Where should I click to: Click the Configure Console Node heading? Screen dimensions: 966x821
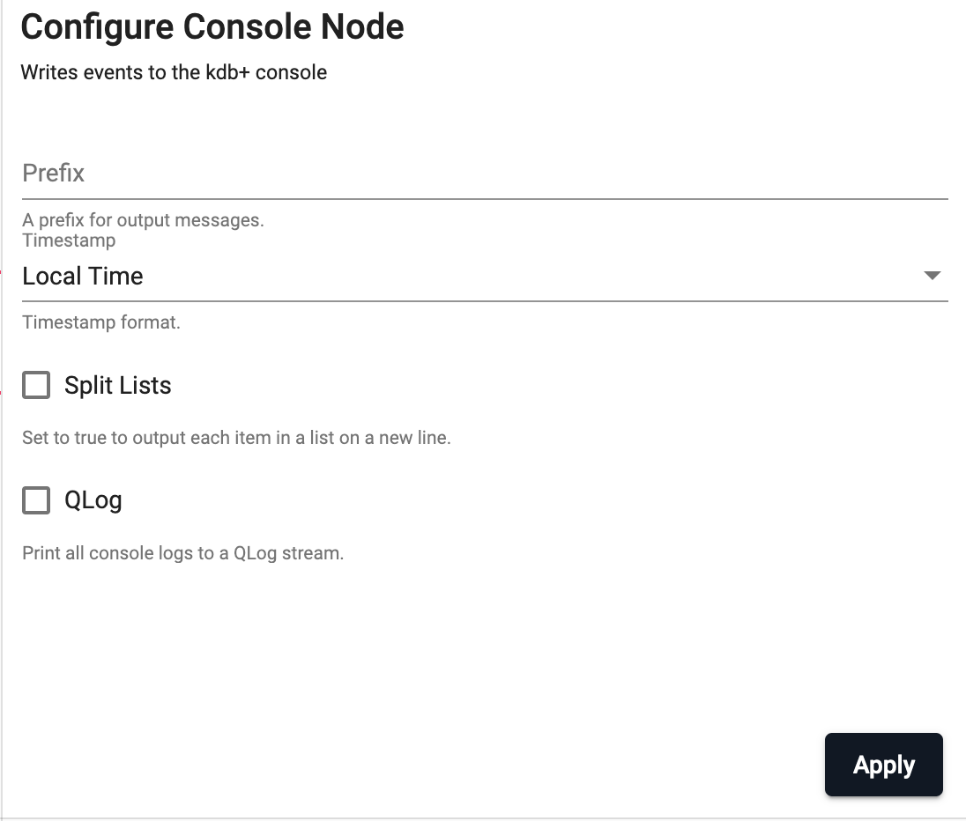(212, 27)
